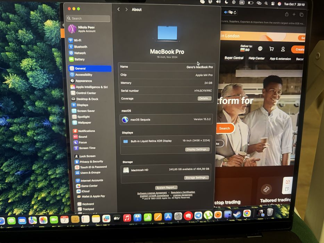Click the Coverage Details button
This screenshot has width=324, height=243.
(204, 98)
